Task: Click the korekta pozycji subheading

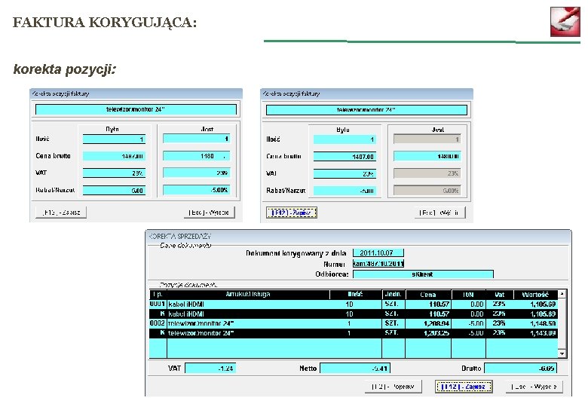Action: pos(65,69)
